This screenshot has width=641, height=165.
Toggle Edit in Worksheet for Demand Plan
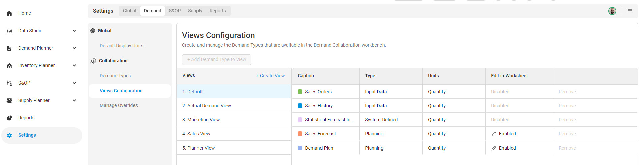503,148
